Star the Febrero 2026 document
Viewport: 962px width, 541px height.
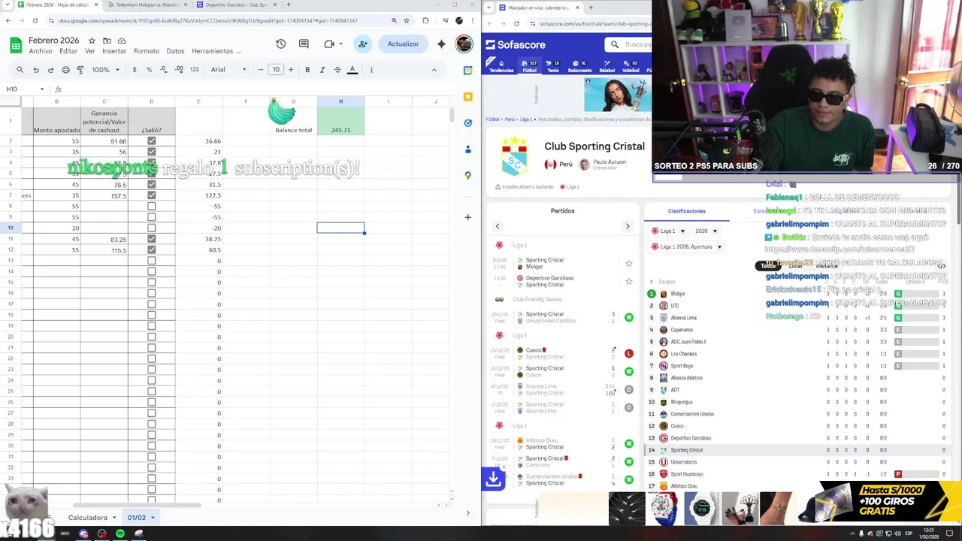point(92,41)
